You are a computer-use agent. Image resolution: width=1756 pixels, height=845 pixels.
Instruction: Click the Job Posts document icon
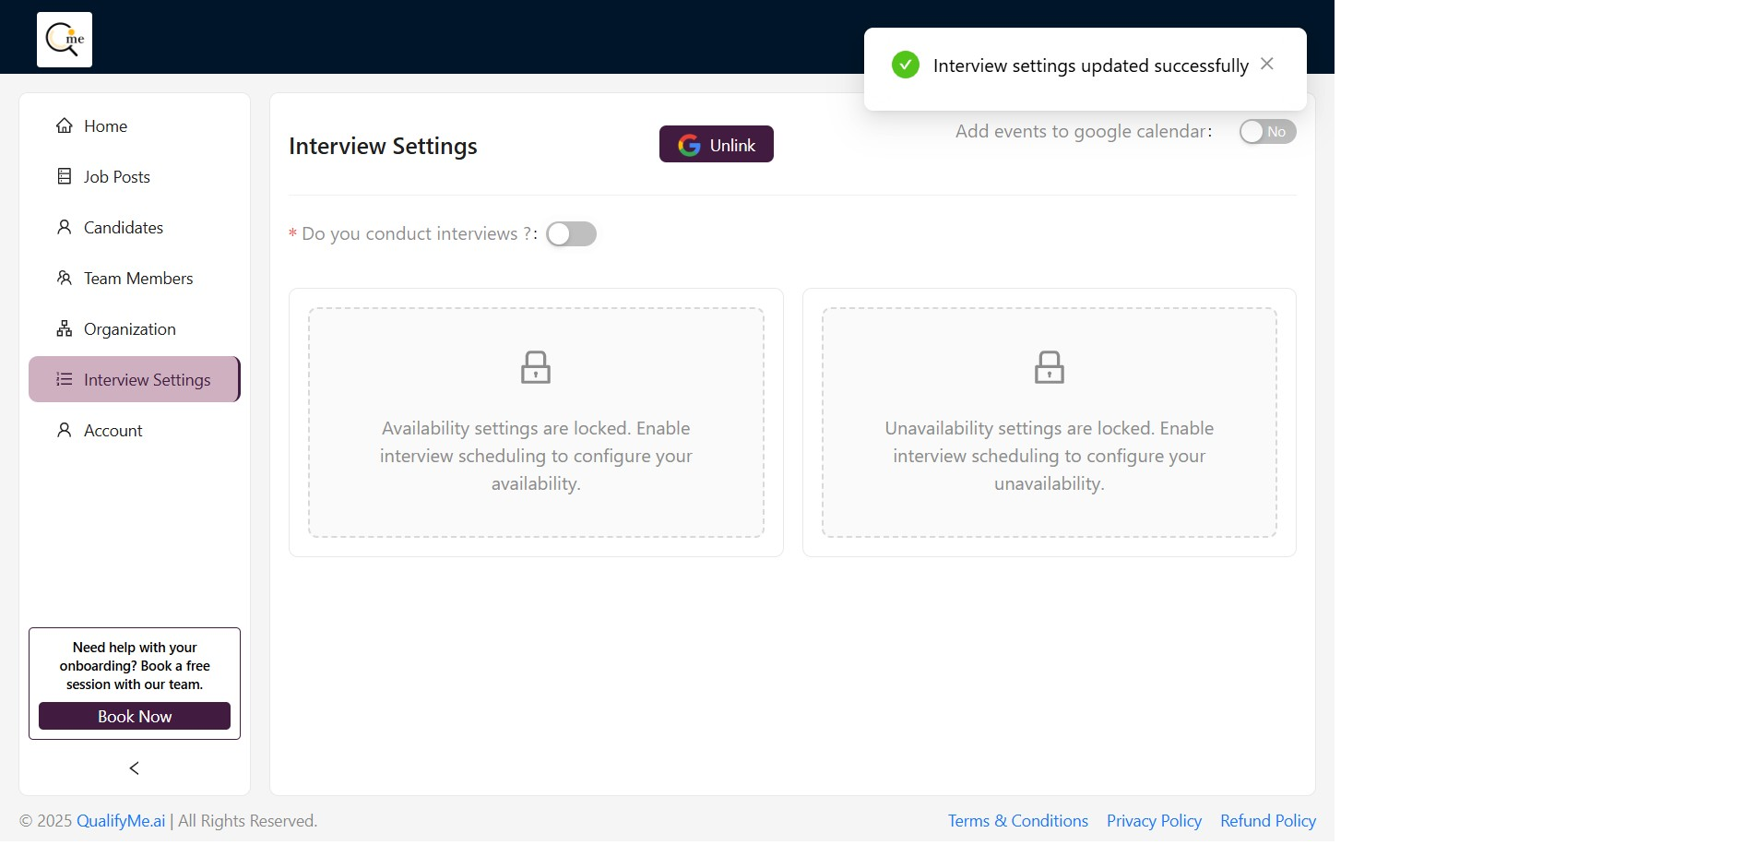click(65, 176)
